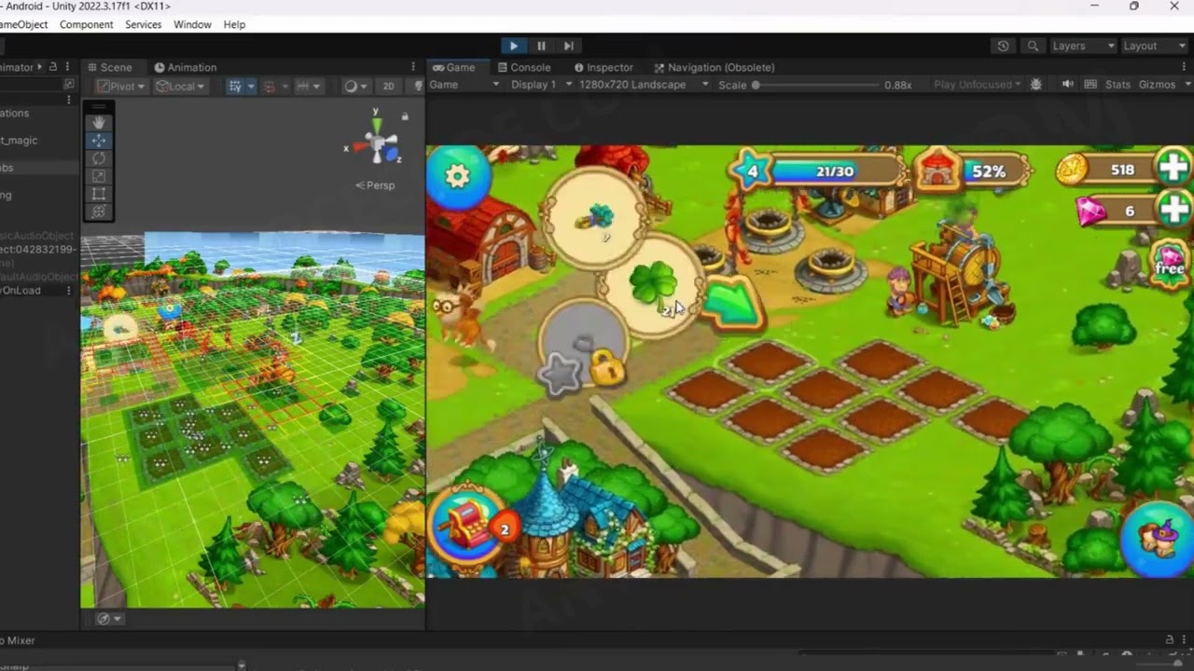Click the plus button beside 518 coins
Screen dimensions: 1194x671
click(1173, 168)
